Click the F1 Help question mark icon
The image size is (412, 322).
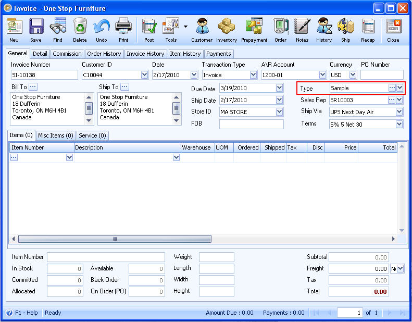[x=9, y=313]
